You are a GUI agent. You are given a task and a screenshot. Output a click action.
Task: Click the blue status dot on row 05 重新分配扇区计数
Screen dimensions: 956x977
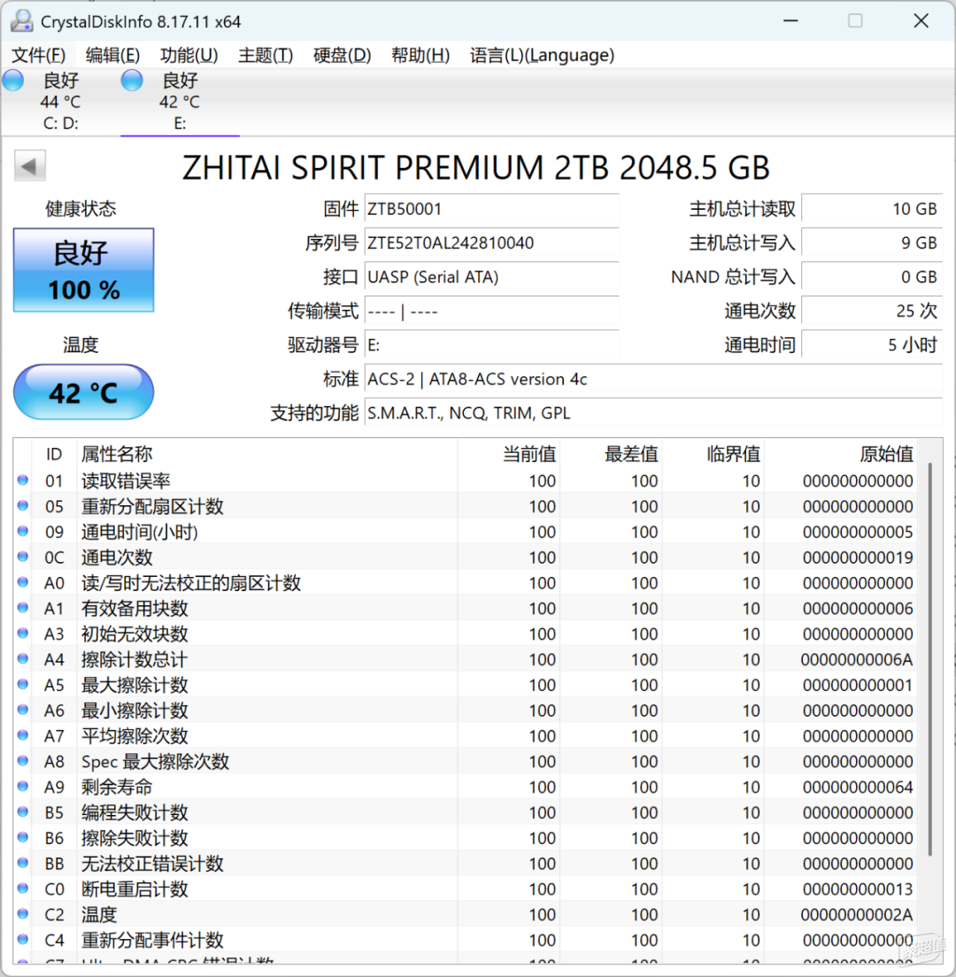click(23, 505)
